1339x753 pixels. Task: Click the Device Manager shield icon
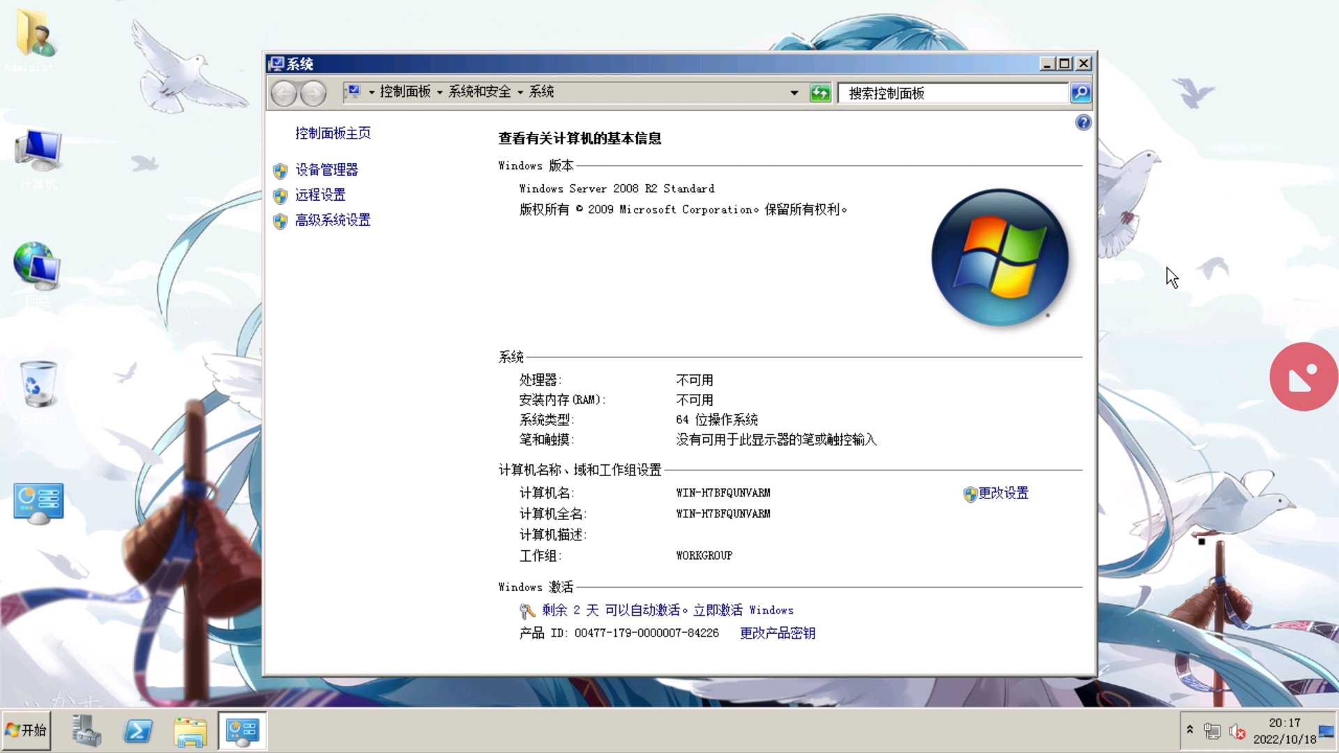tap(280, 170)
